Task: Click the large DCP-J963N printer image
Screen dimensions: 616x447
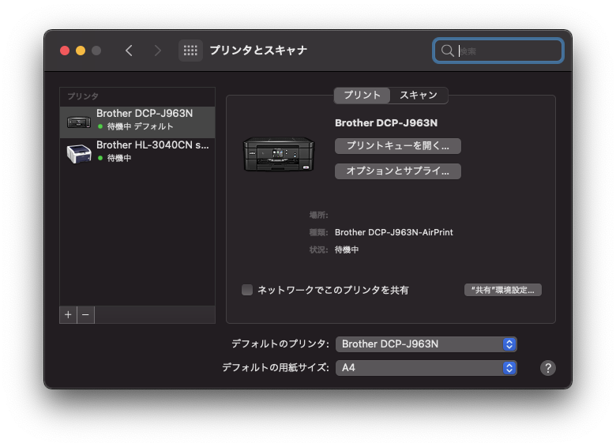Action: pyautogui.click(x=279, y=153)
